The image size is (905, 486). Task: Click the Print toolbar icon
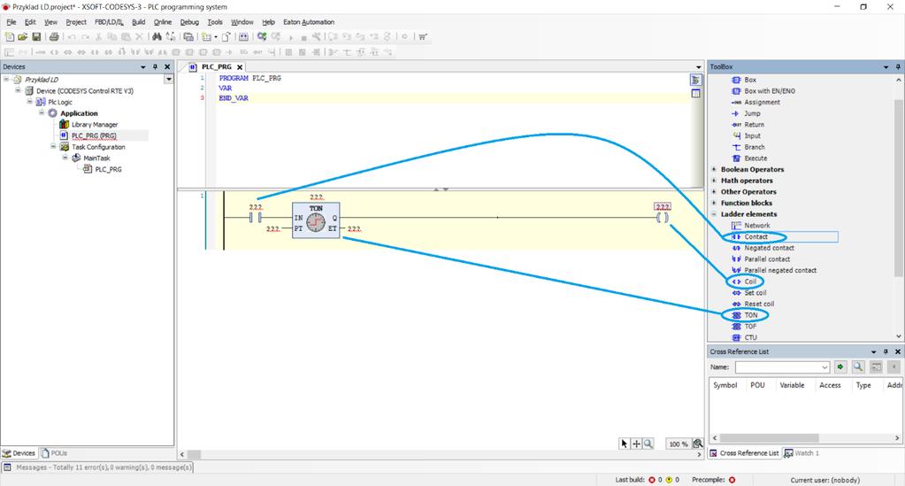point(54,37)
